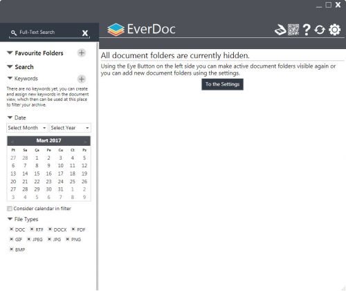Toggle the JPG file type filter
Image resolution: width=346 pixels, height=291 pixels.
[x=49, y=239]
